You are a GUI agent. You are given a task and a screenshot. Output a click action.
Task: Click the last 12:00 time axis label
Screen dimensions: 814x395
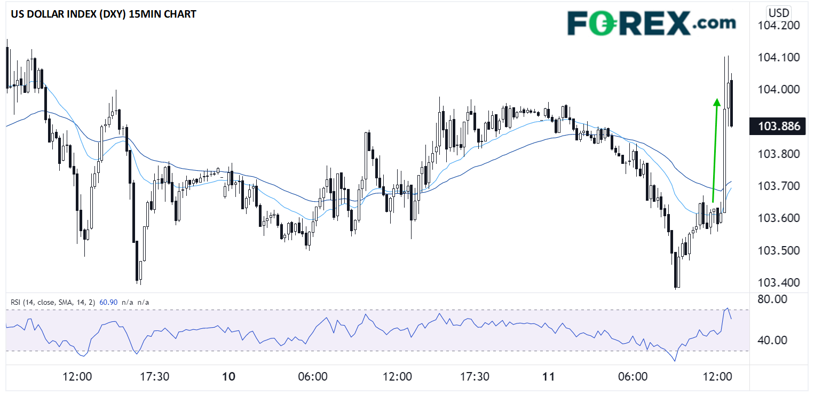click(718, 377)
